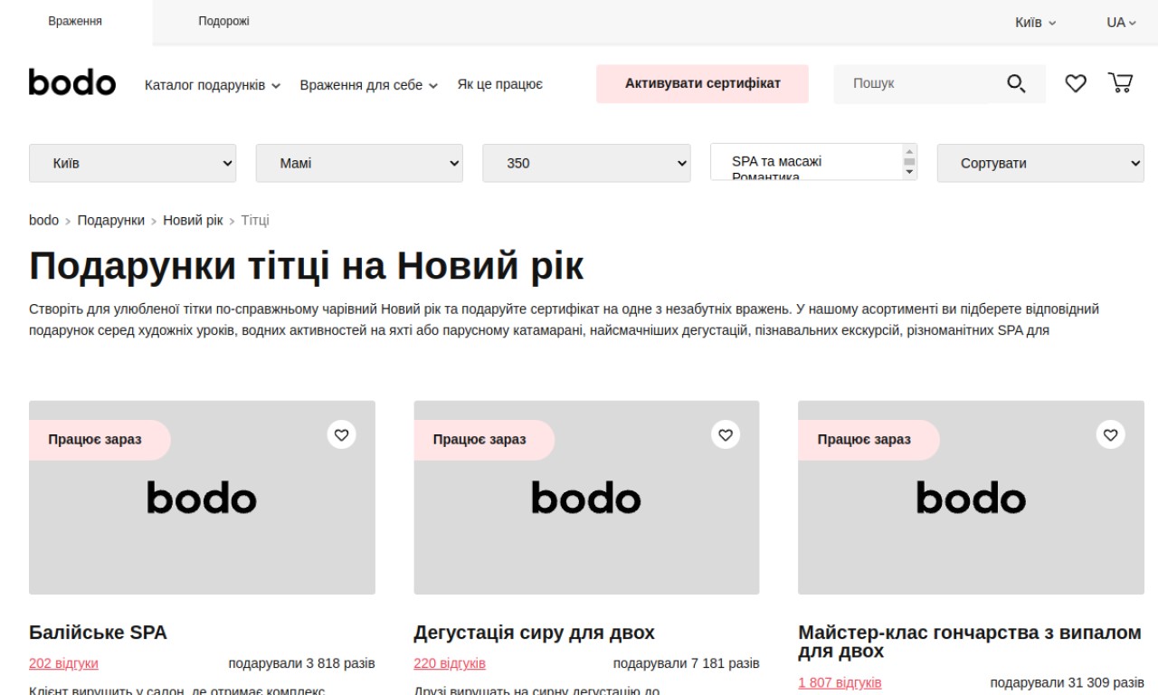Click the Тітці breadcrumb text
Screen dimensions: 1158x695
pyautogui.click(x=255, y=220)
